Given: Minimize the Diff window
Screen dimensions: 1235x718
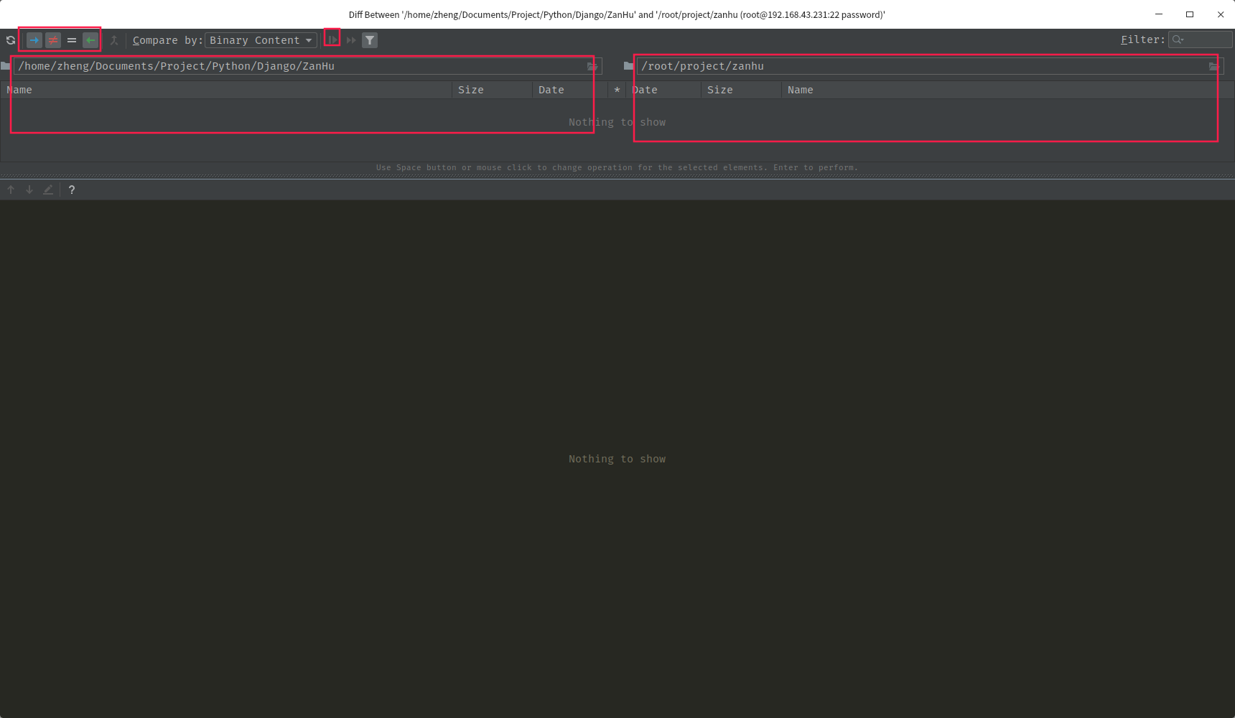Looking at the screenshot, I should pyautogui.click(x=1159, y=14).
